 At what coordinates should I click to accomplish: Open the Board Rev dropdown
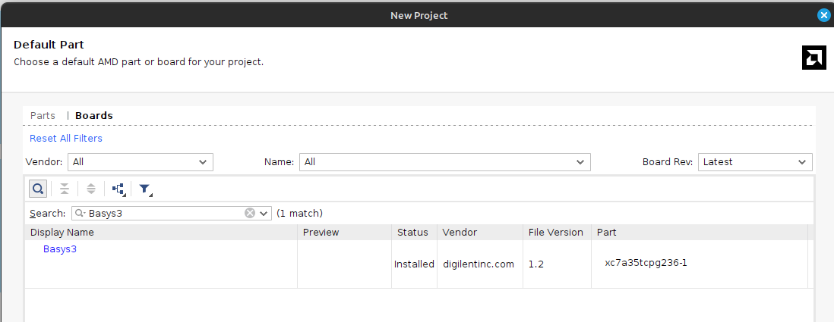pyautogui.click(x=755, y=161)
